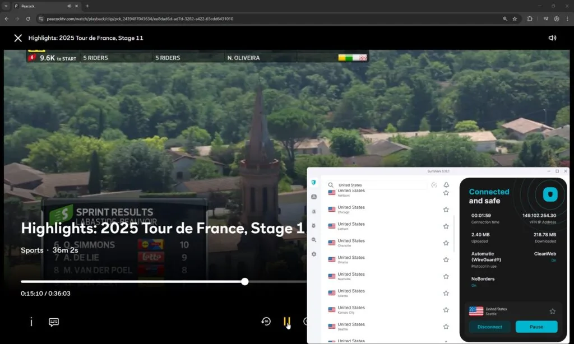Screen dimensions: 574x344
Task: Click the Chrome address bar URL
Action: pos(140,18)
